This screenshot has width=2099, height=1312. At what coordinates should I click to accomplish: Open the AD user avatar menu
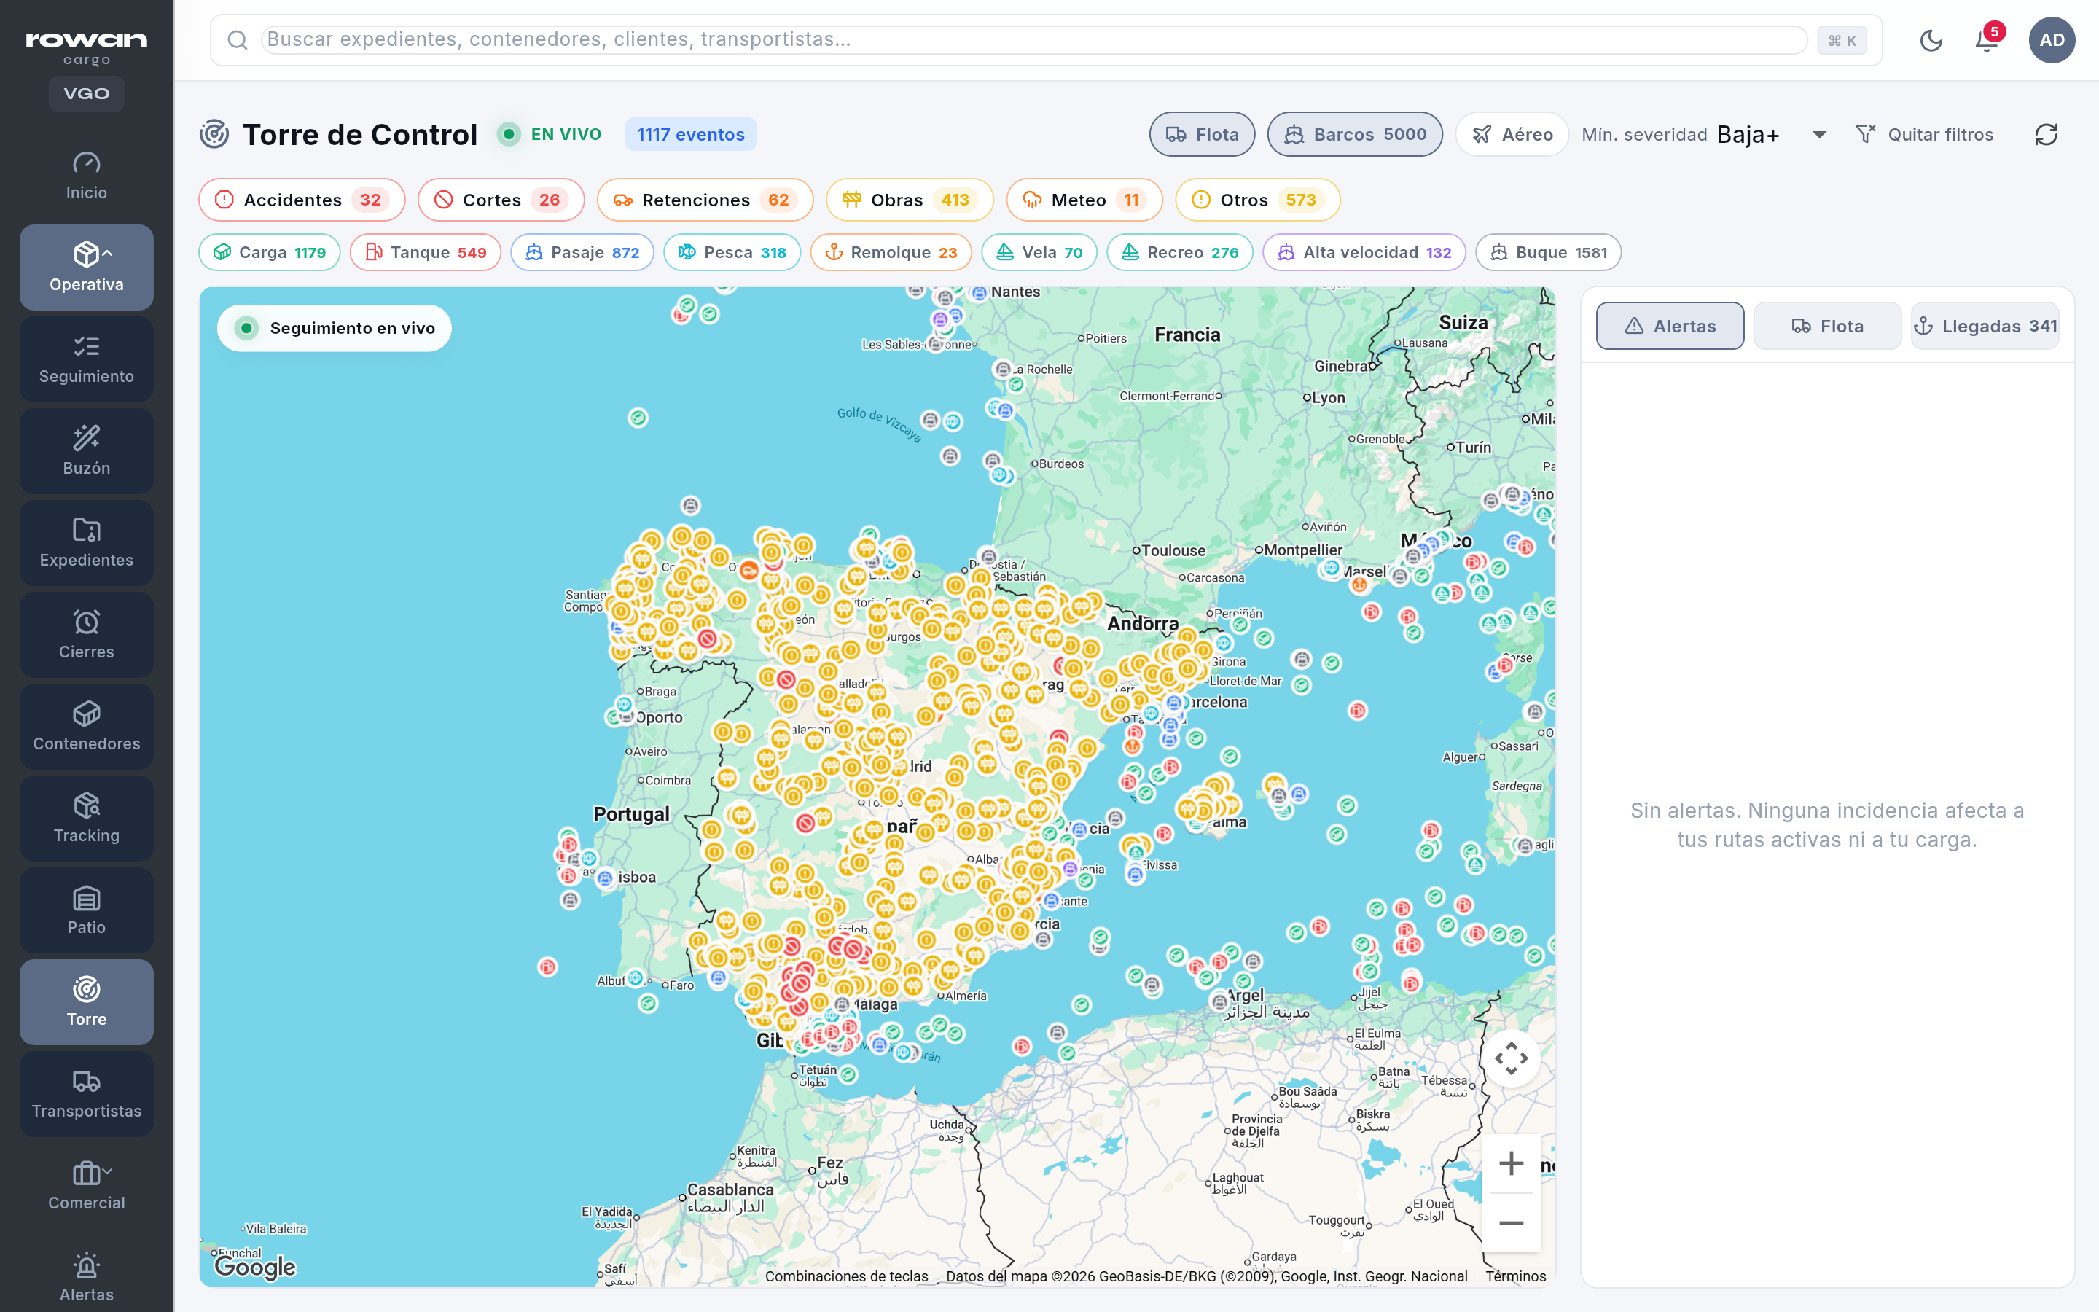pyautogui.click(x=2052, y=40)
